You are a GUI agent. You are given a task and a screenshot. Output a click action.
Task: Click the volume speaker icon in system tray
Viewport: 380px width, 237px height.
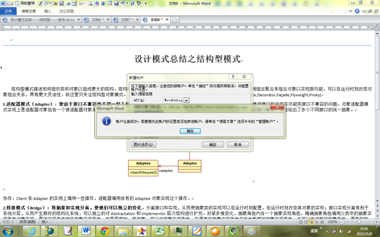[x=341, y=231]
